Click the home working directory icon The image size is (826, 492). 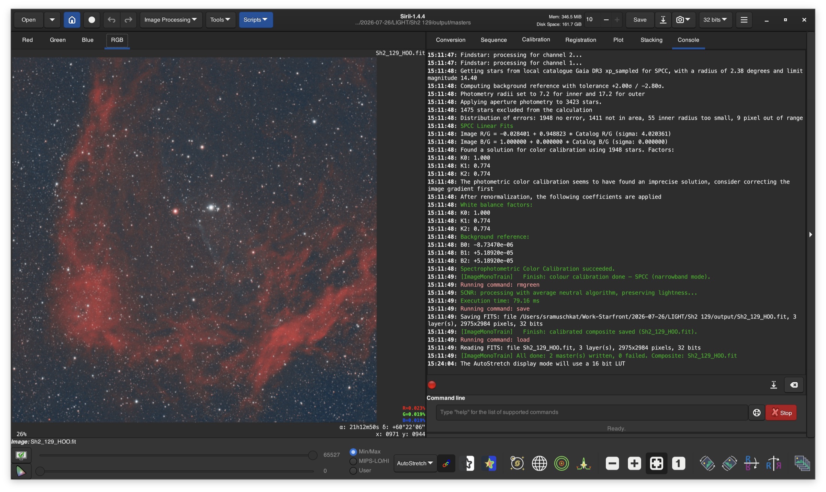click(x=72, y=20)
